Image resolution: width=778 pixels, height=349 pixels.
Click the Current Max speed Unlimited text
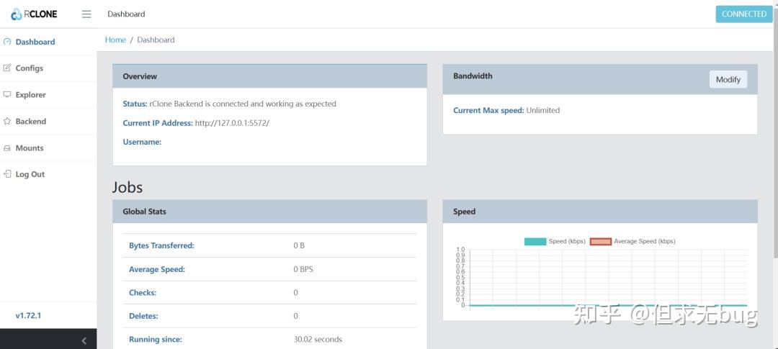(x=506, y=110)
